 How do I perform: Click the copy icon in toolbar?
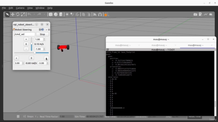point(83,14)
